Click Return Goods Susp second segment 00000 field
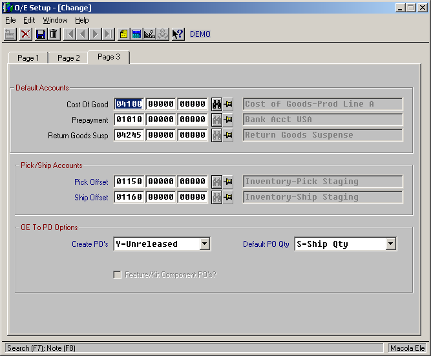The height and width of the screenshot is (356, 431). coord(160,135)
